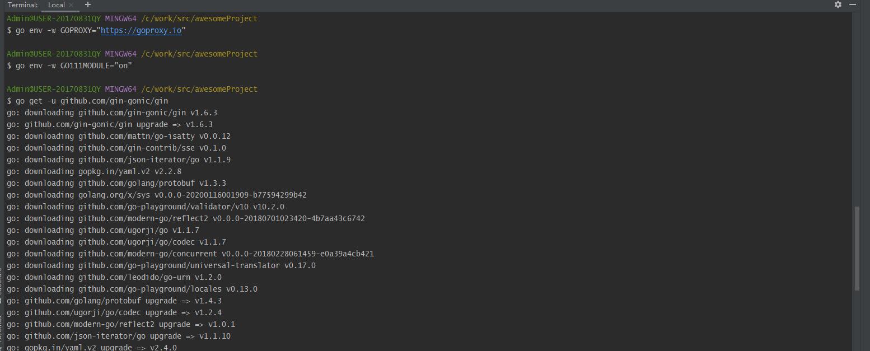870x351 pixels.
Task: Click the Terminal: panel label
Action: 23,5
